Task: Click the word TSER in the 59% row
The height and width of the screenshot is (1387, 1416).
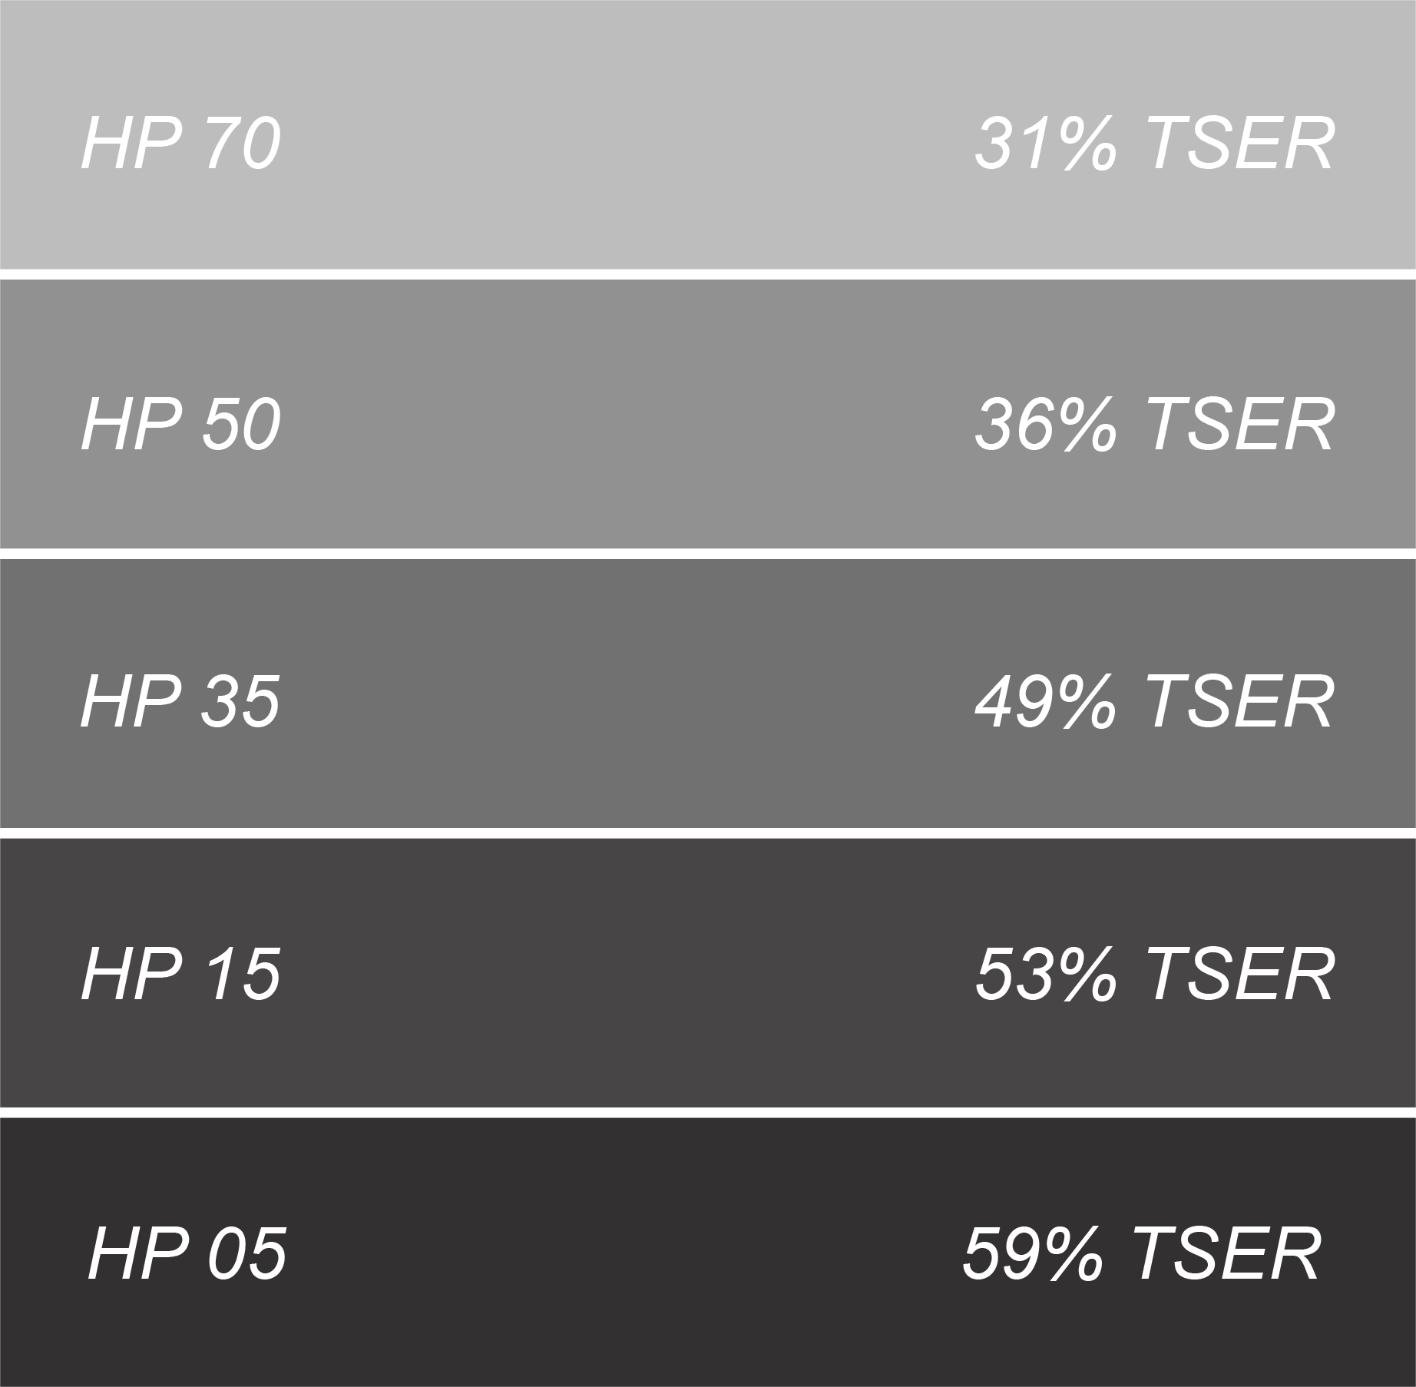Action: tap(1226, 1253)
